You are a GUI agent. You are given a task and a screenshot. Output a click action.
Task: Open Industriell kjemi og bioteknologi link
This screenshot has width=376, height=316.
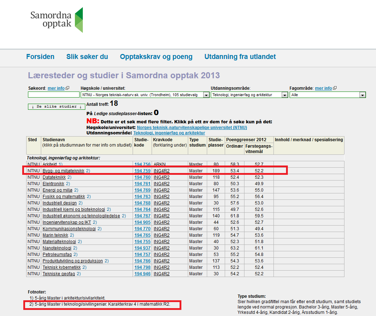tap(74, 209)
